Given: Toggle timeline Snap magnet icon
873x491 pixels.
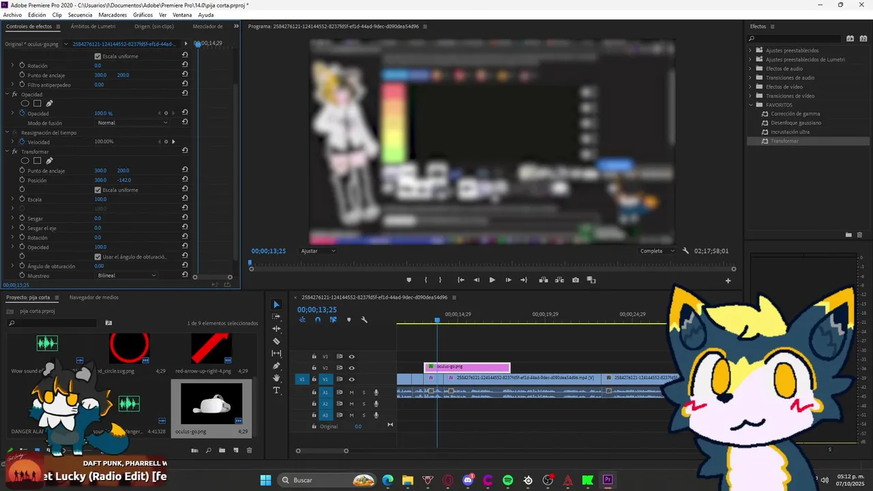Looking at the screenshot, I should pyautogui.click(x=318, y=320).
